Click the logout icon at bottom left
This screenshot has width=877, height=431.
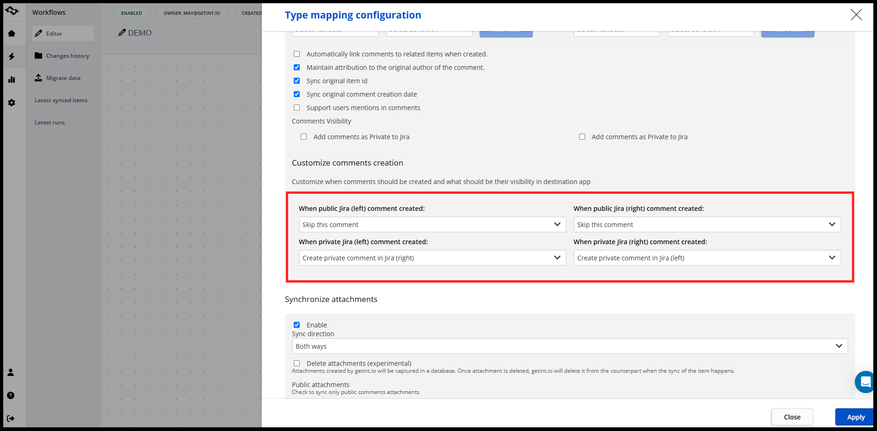coord(11,419)
